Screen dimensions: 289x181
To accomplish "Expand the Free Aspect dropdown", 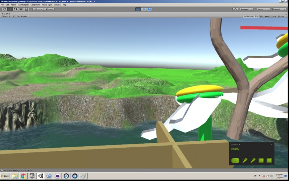I will 29,16.
